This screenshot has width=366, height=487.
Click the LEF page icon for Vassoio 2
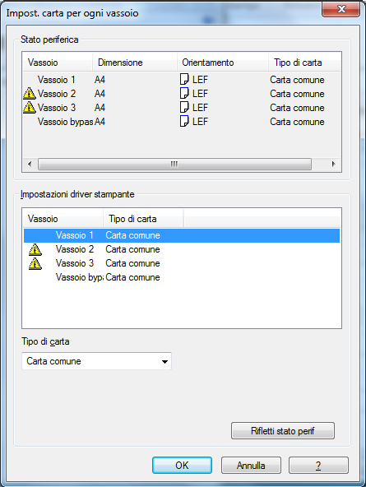click(184, 94)
